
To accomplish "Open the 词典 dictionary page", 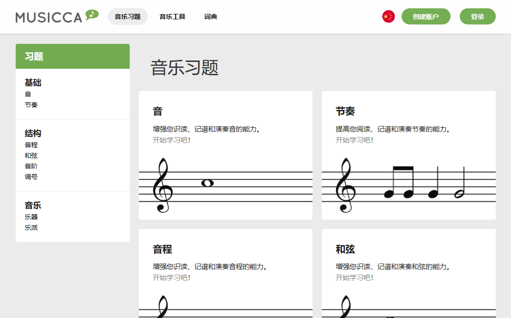I will coord(210,16).
